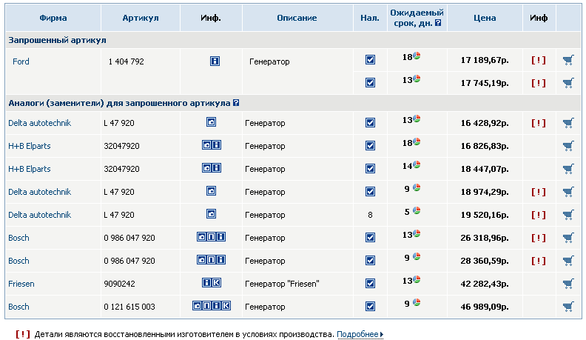586x340 pixels.
Task: Add Delta autotechnik 19 520,16р. item to cart
Action: coord(568,215)
